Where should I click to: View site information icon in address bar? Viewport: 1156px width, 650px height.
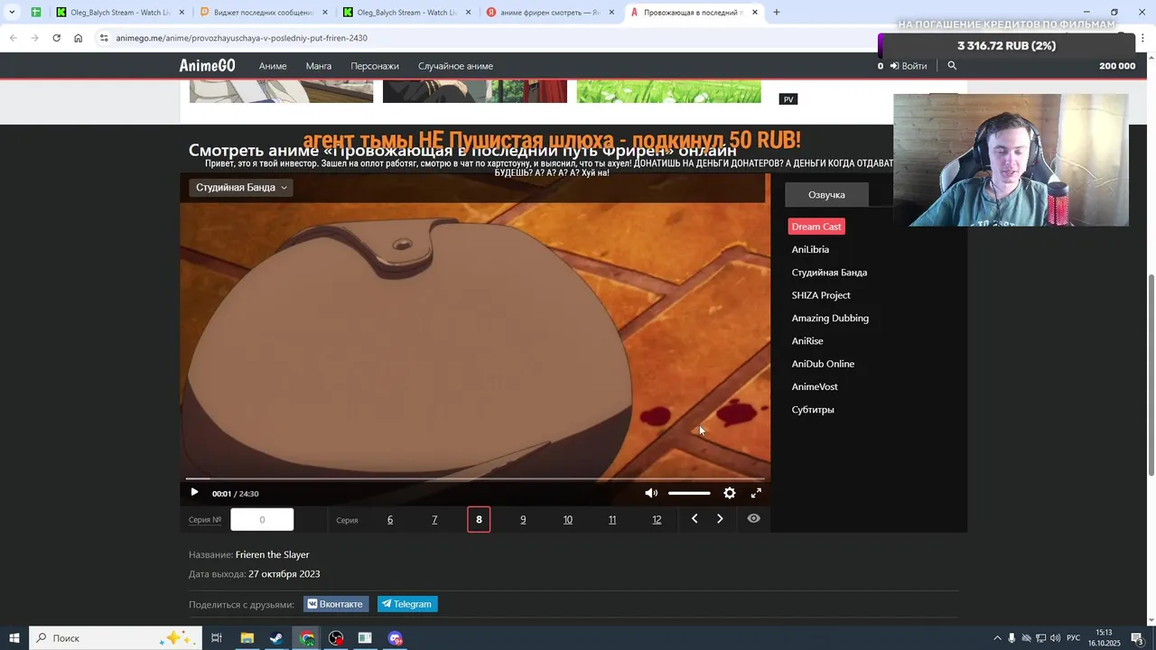[x=104, y=38]
